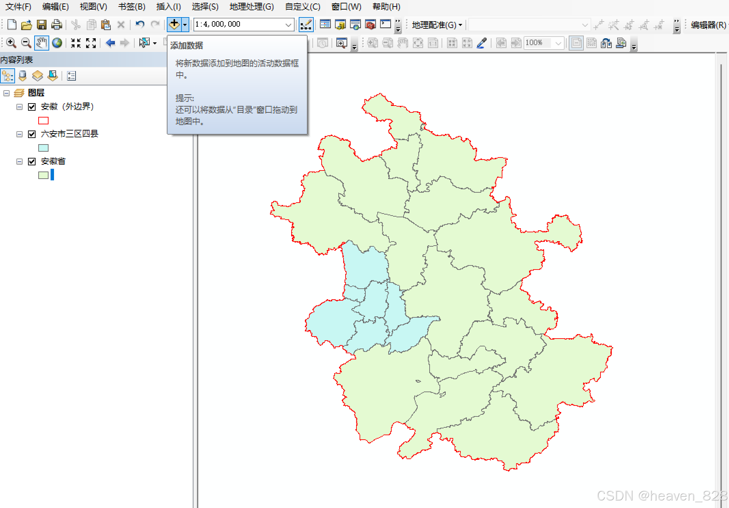Collapse the 图层 data frame tree
This screenshot has height=508, width=729.
[x=6, y=93]
